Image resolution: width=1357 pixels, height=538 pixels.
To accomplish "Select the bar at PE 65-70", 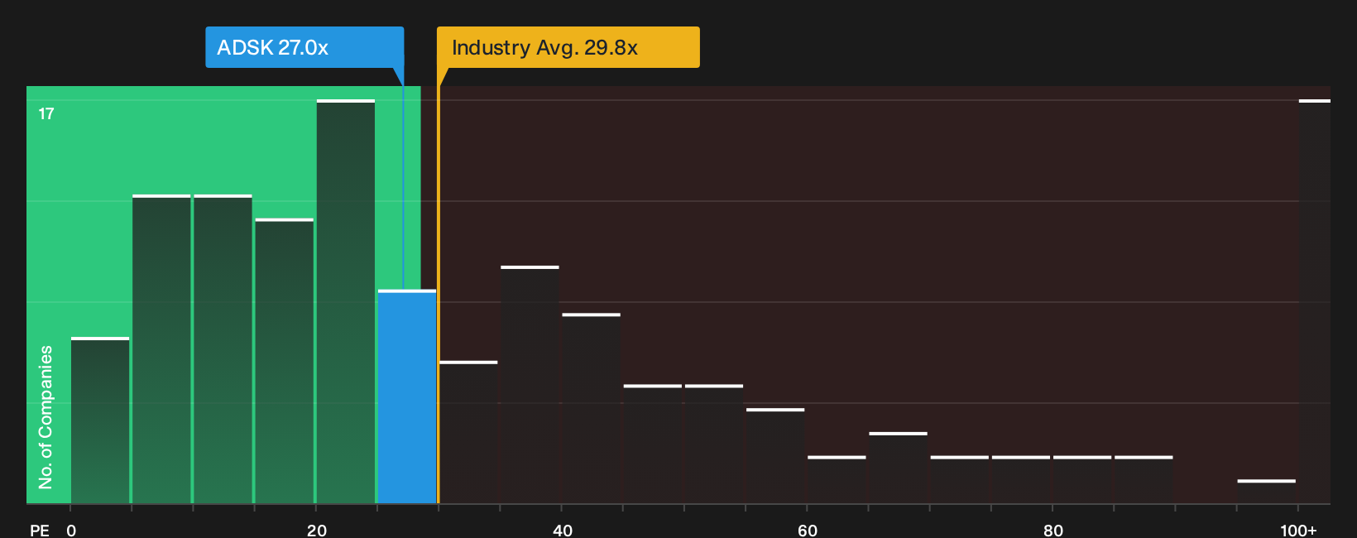I will click(x=899, y=468).
